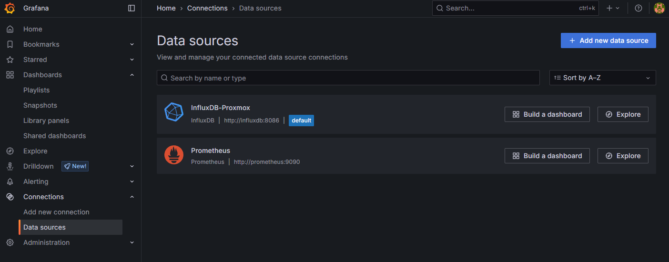Collapse the Dashboards section chevron
The height and width of the screenshot is (262, 669).
[132, 75]
